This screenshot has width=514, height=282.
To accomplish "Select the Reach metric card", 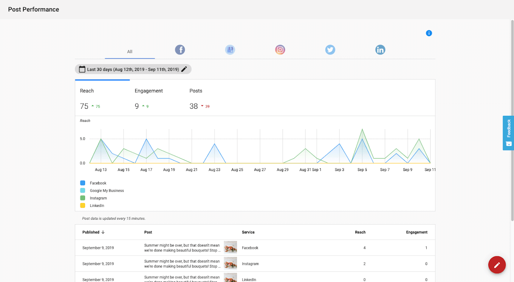I will (102, 98).
